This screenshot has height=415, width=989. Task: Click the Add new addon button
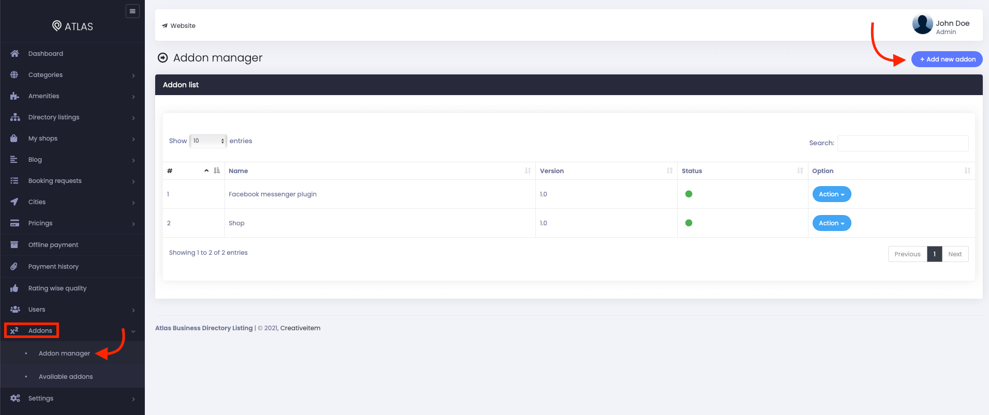click(947, 59)
